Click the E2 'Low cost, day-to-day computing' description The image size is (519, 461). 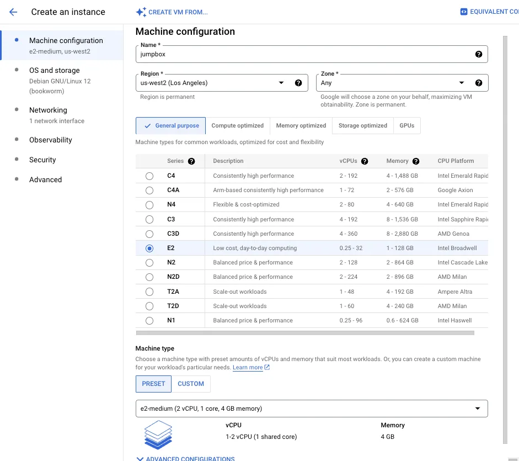point(255,248)
